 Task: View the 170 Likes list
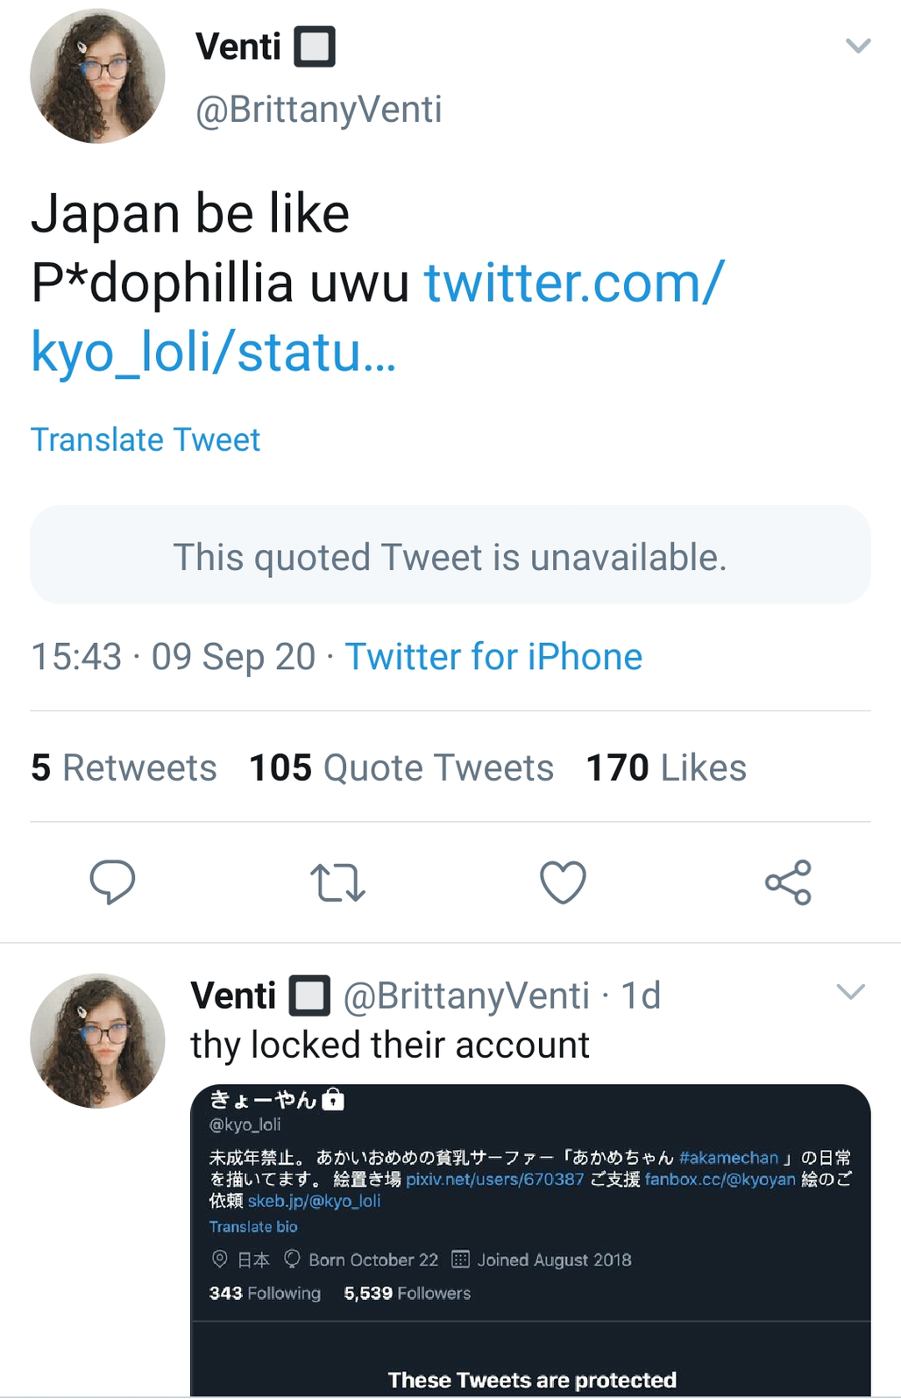point(666,767)
